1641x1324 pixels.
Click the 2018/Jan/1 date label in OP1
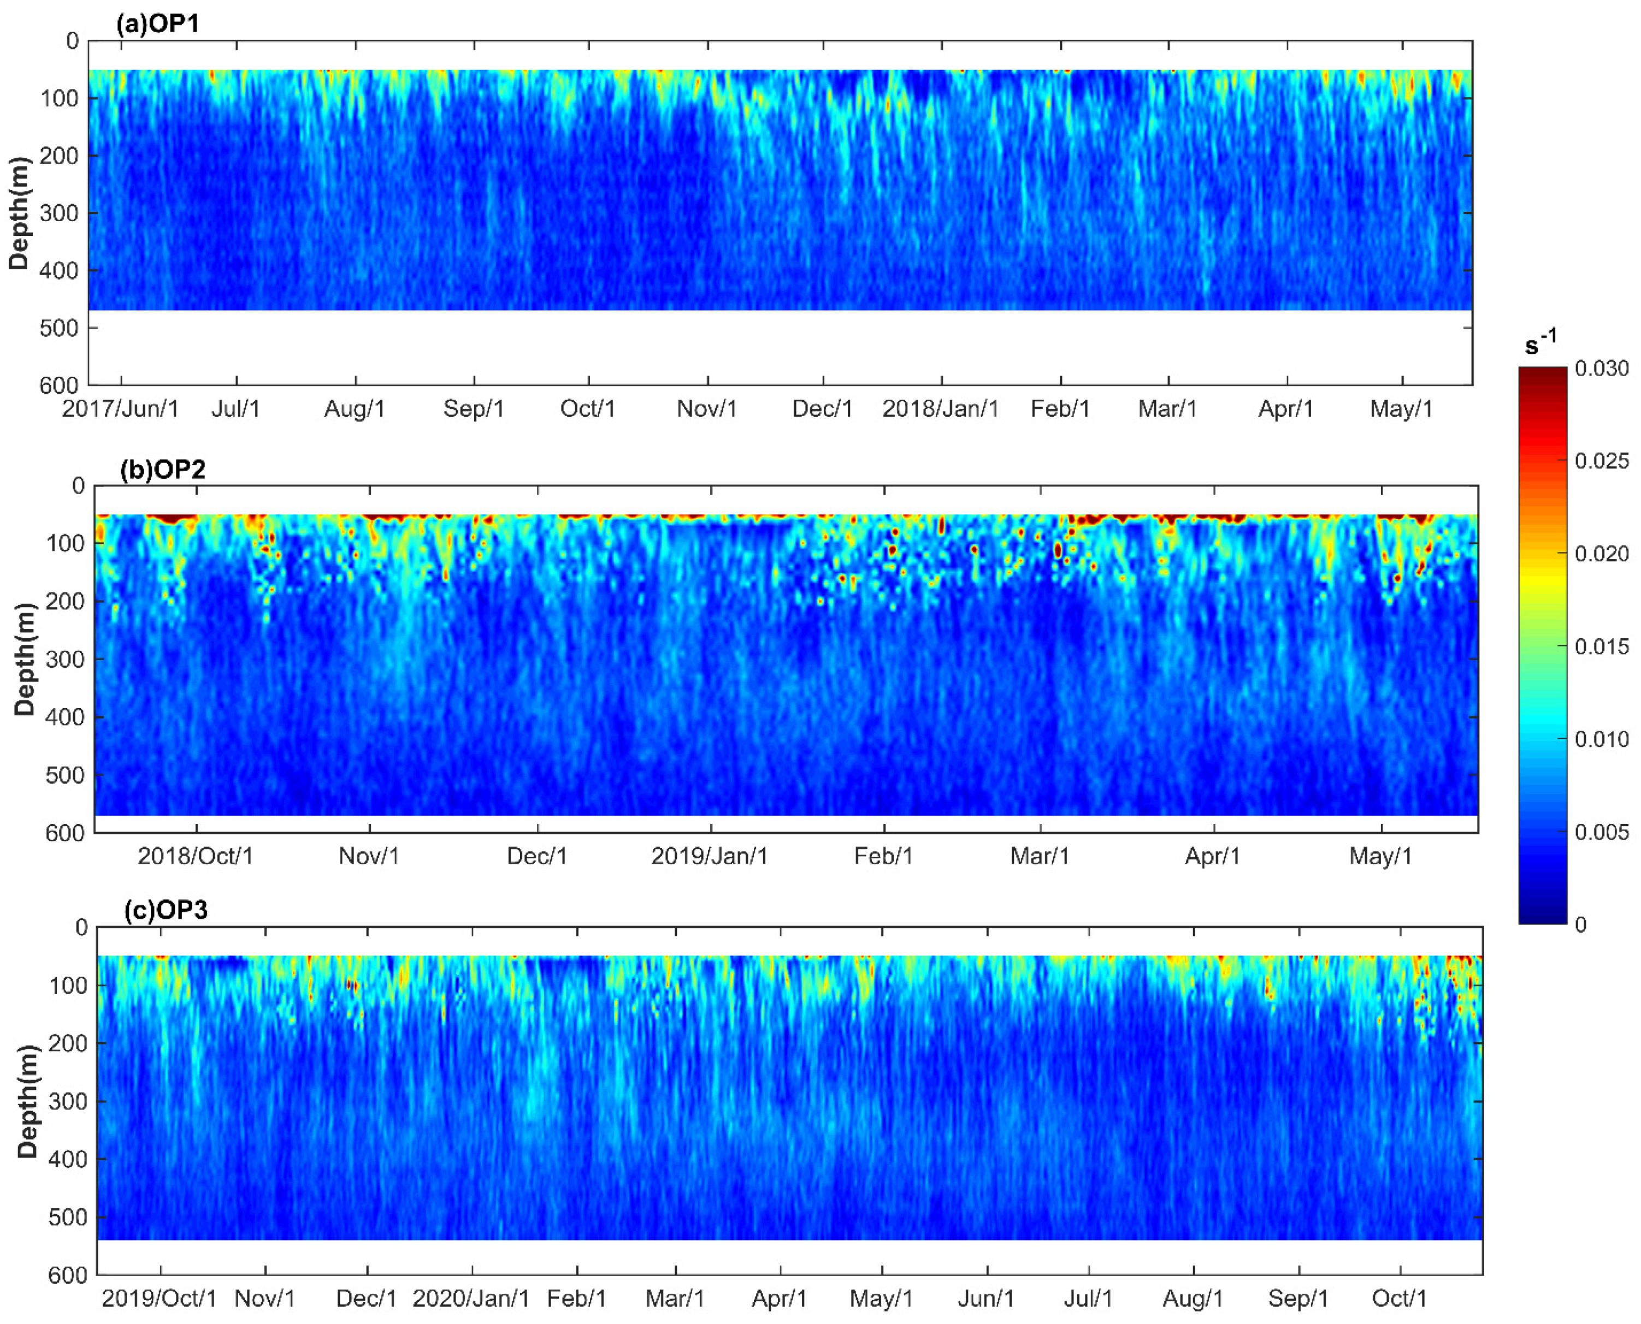[940, 409]
